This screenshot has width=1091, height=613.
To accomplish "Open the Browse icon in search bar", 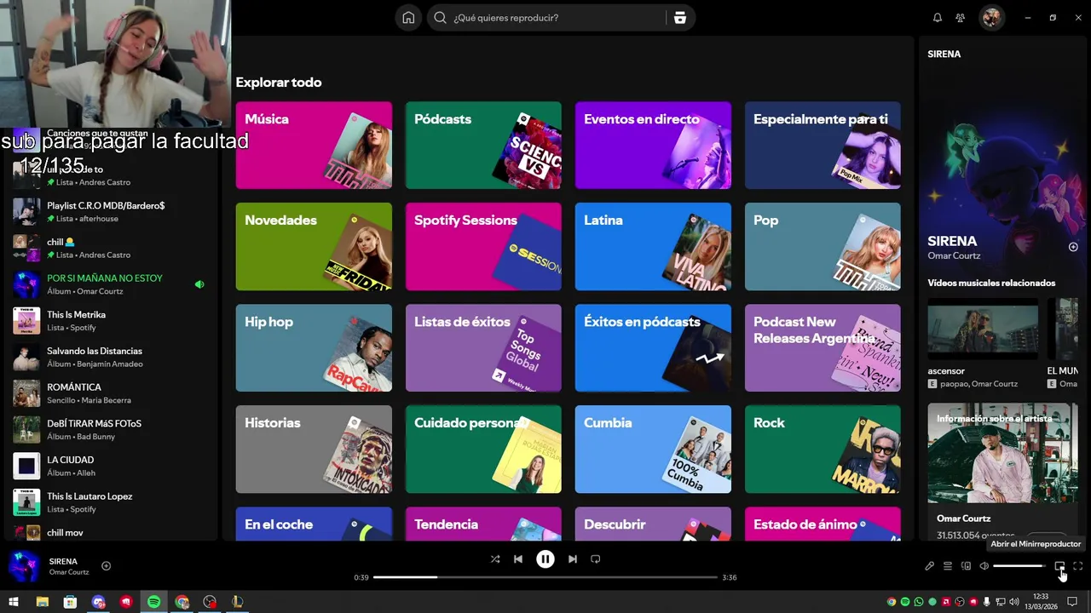I will click(679, 18).
